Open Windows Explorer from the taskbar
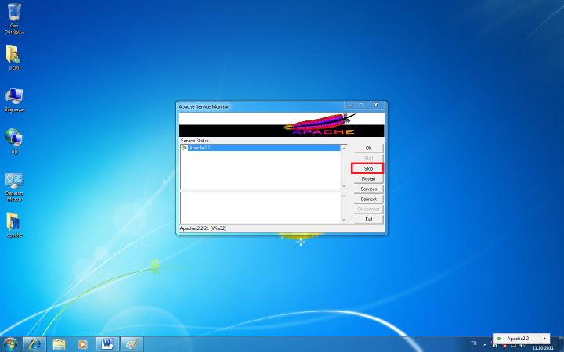This screenshot has height=352, width=564. 59,343
